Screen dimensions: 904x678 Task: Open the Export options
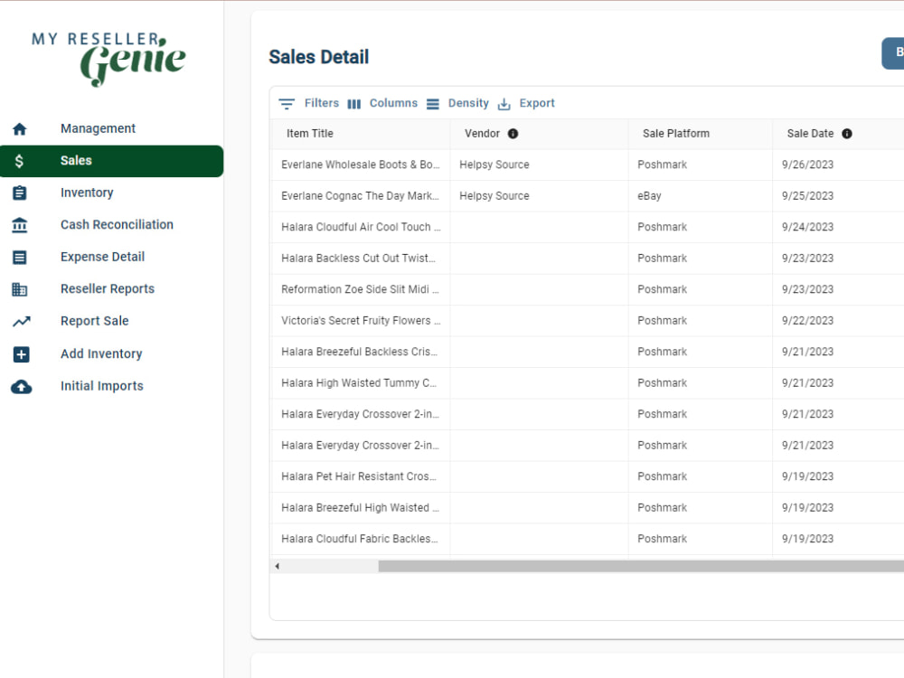click(526, 103)
